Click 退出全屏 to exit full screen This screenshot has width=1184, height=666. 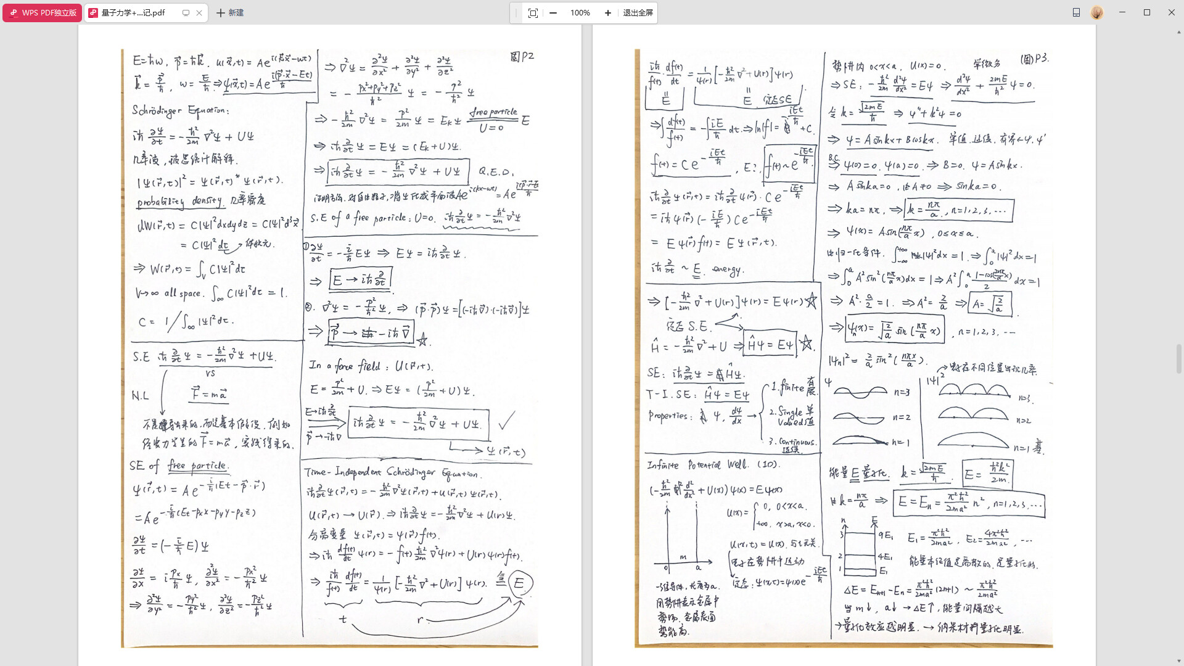[638, 13]
